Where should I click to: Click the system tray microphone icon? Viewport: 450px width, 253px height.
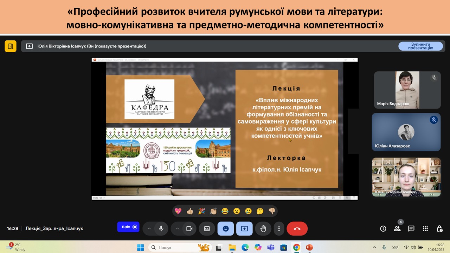384,247
